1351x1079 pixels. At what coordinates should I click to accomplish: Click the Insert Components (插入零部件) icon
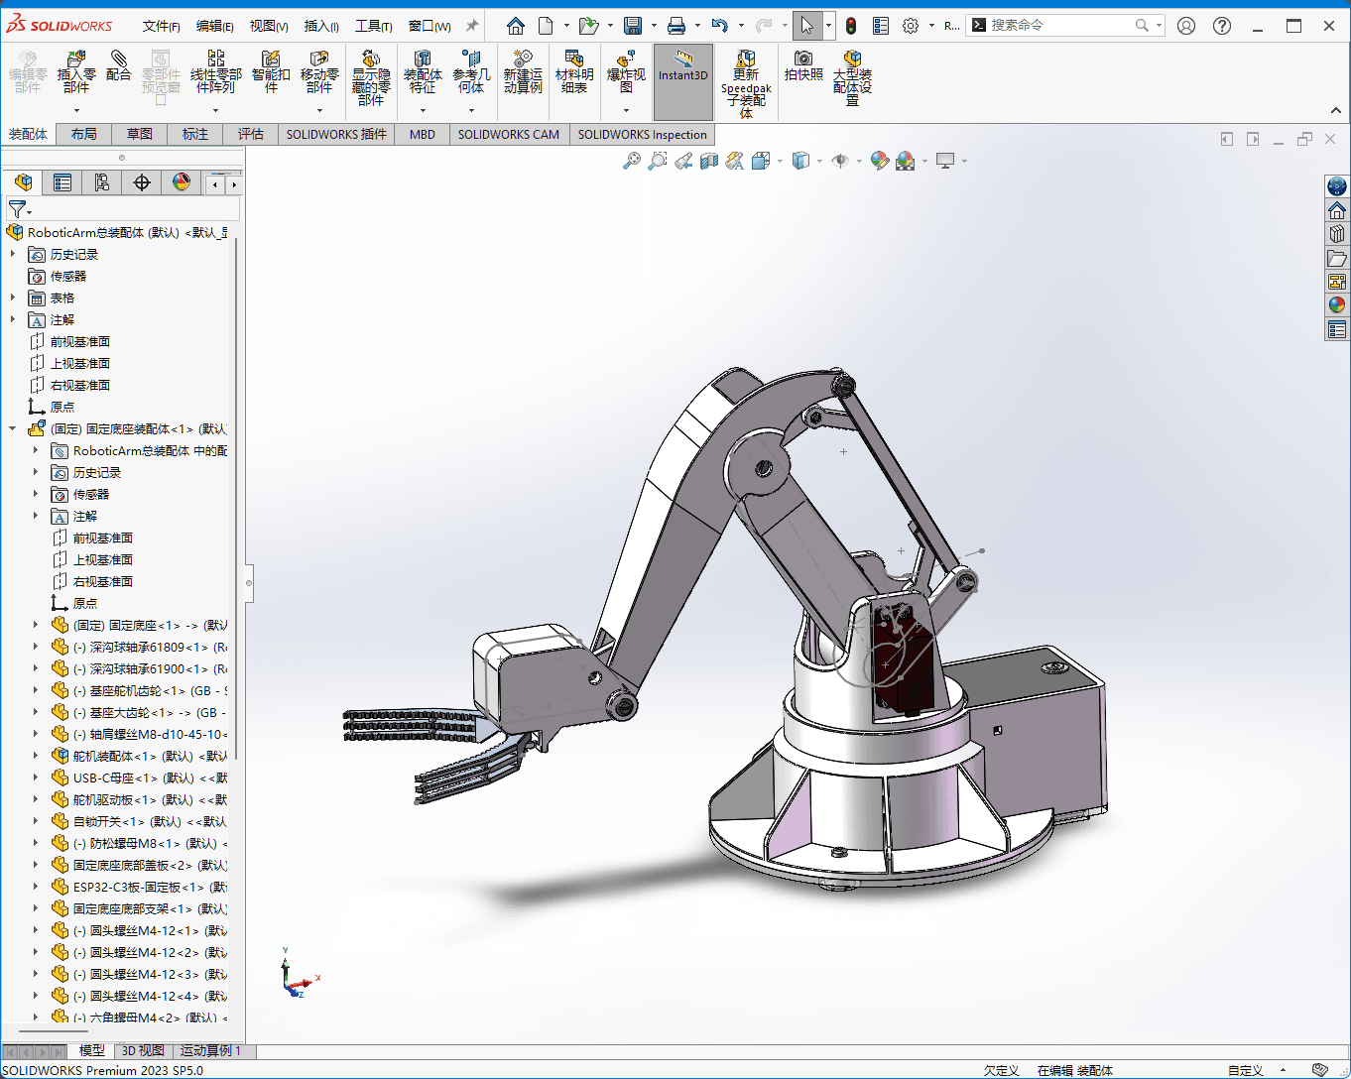click(76, 71)
